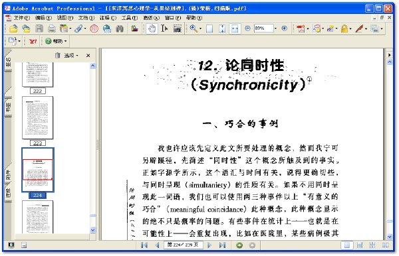Click the organizer icon beside Print
Image resolution: width=399 pixels, height=256 pixels.
point(64,29)
